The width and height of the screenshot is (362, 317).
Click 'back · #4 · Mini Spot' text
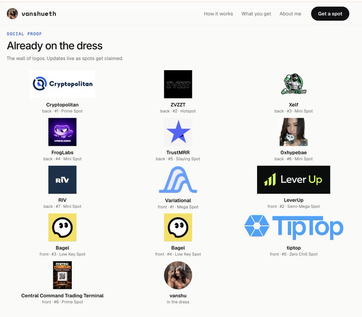coord(62,159)
